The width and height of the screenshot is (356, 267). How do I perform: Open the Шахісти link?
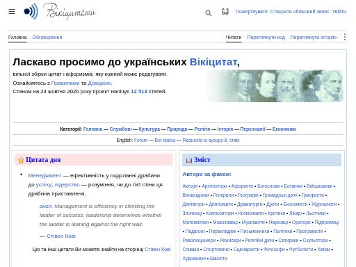click(x=218, y=259)
